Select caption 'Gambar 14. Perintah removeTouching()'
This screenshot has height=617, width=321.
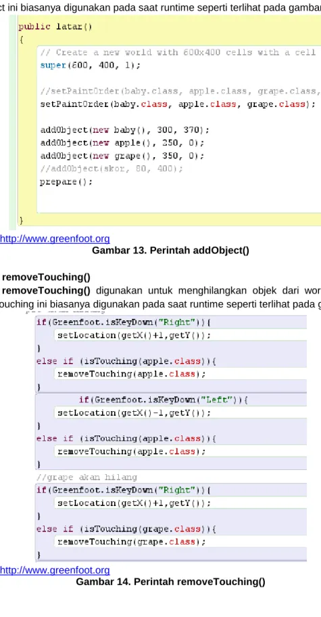click(x=170, y=582)
